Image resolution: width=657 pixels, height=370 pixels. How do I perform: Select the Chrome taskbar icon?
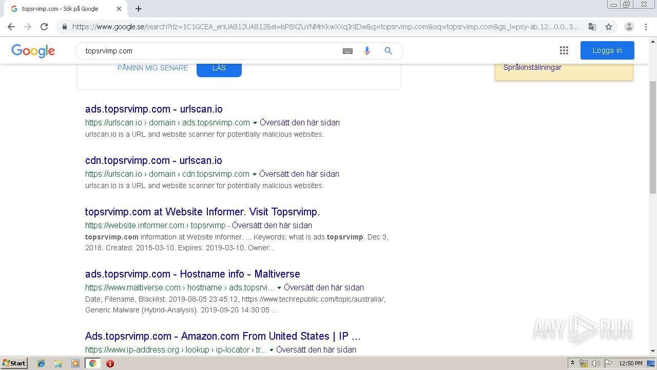click(92, 363)
